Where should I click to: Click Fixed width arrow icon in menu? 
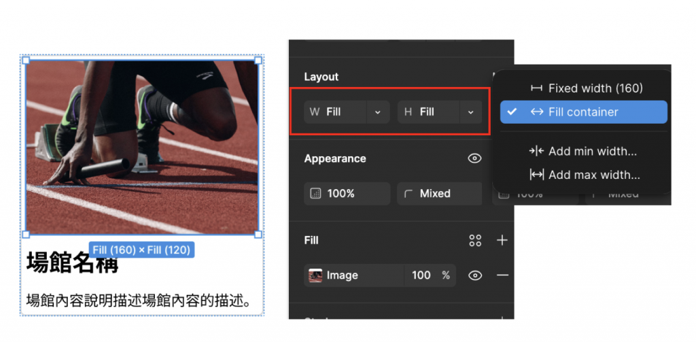[536, 88]
